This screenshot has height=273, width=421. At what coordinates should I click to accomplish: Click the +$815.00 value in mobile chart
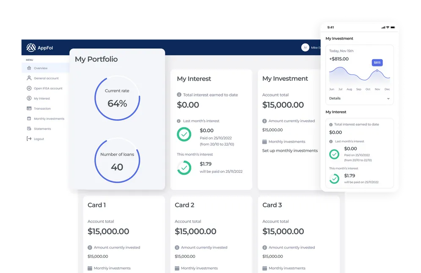(339, 59)
